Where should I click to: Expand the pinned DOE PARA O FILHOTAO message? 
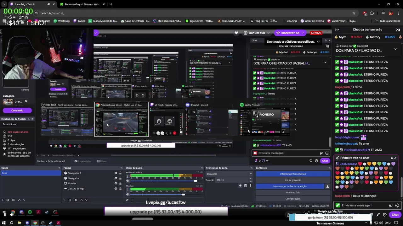coord(395,49)
